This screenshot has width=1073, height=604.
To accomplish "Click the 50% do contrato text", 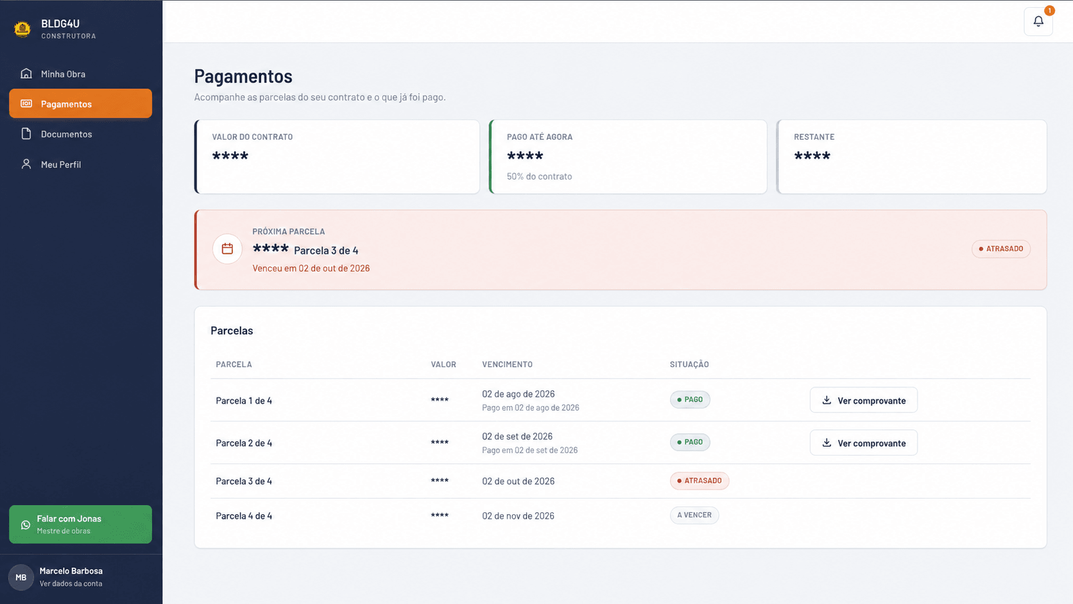I will coord(539,176).
